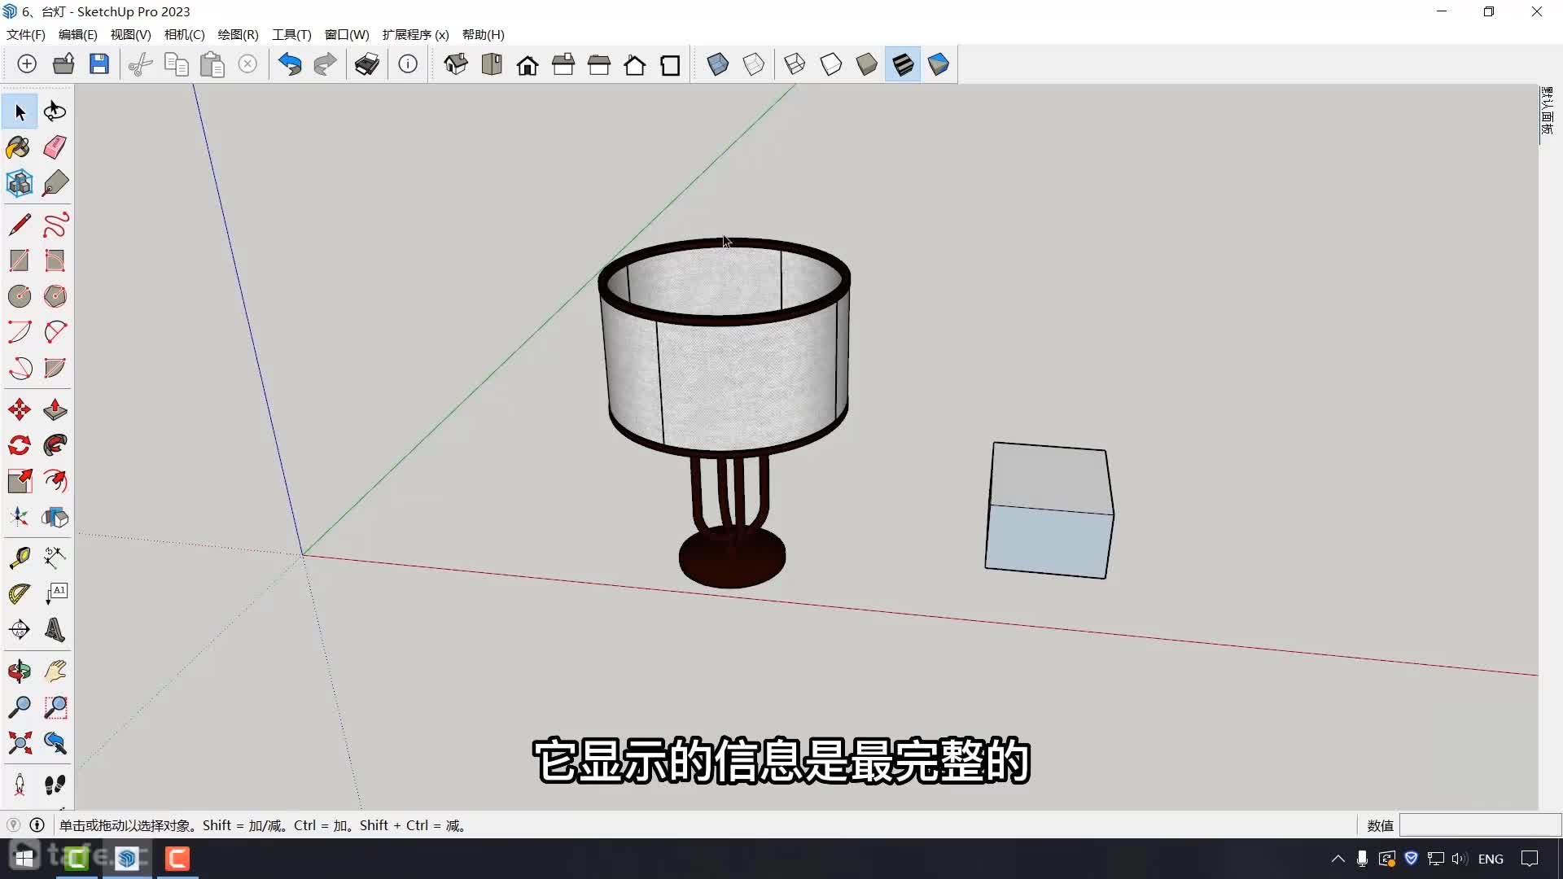Open the 相机(C) menu
The image size is (1563, 879).
click(185, 34)
